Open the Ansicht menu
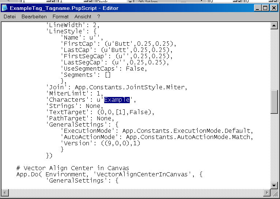This screenshot has width=280, height=199. coord(83,16)
